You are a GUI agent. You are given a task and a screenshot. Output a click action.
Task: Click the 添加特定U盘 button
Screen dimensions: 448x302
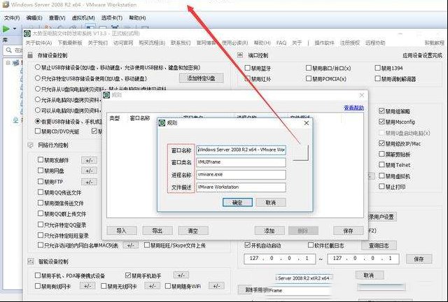(x=201, y=78)
